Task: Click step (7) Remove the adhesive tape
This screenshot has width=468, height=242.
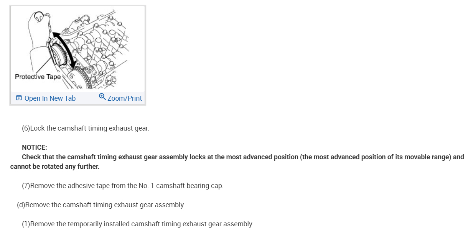Action: (122, 186)
